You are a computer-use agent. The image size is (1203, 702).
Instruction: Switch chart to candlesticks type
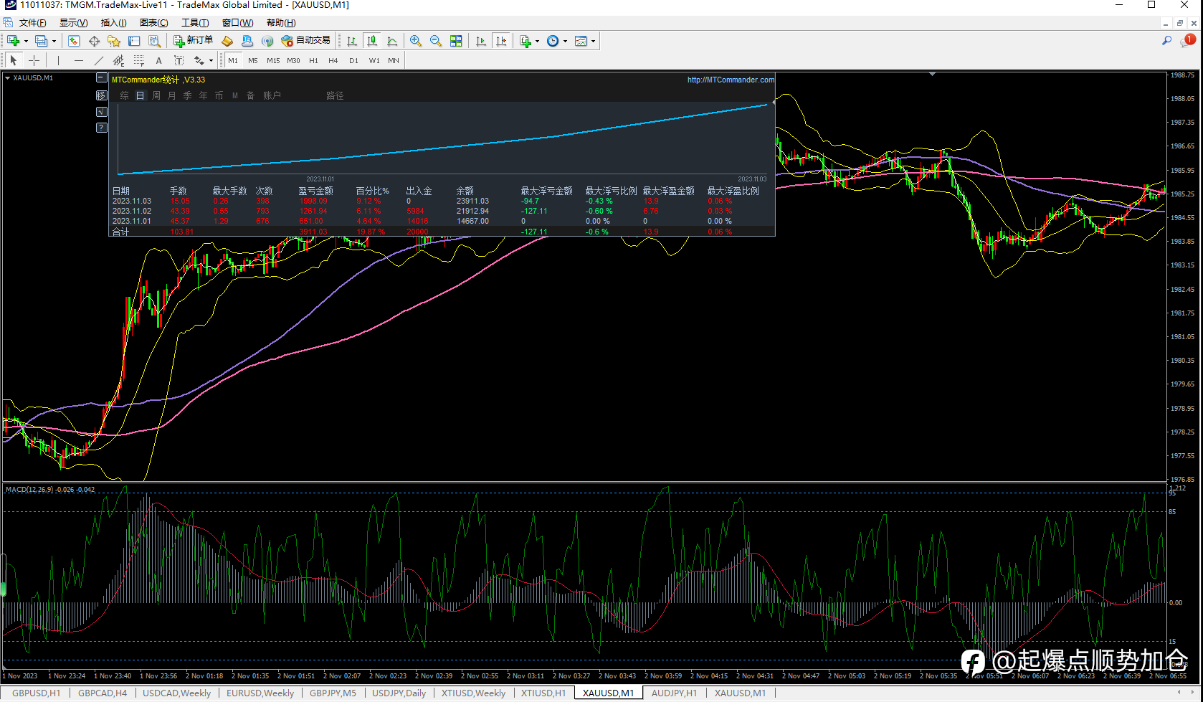[372, 41]
